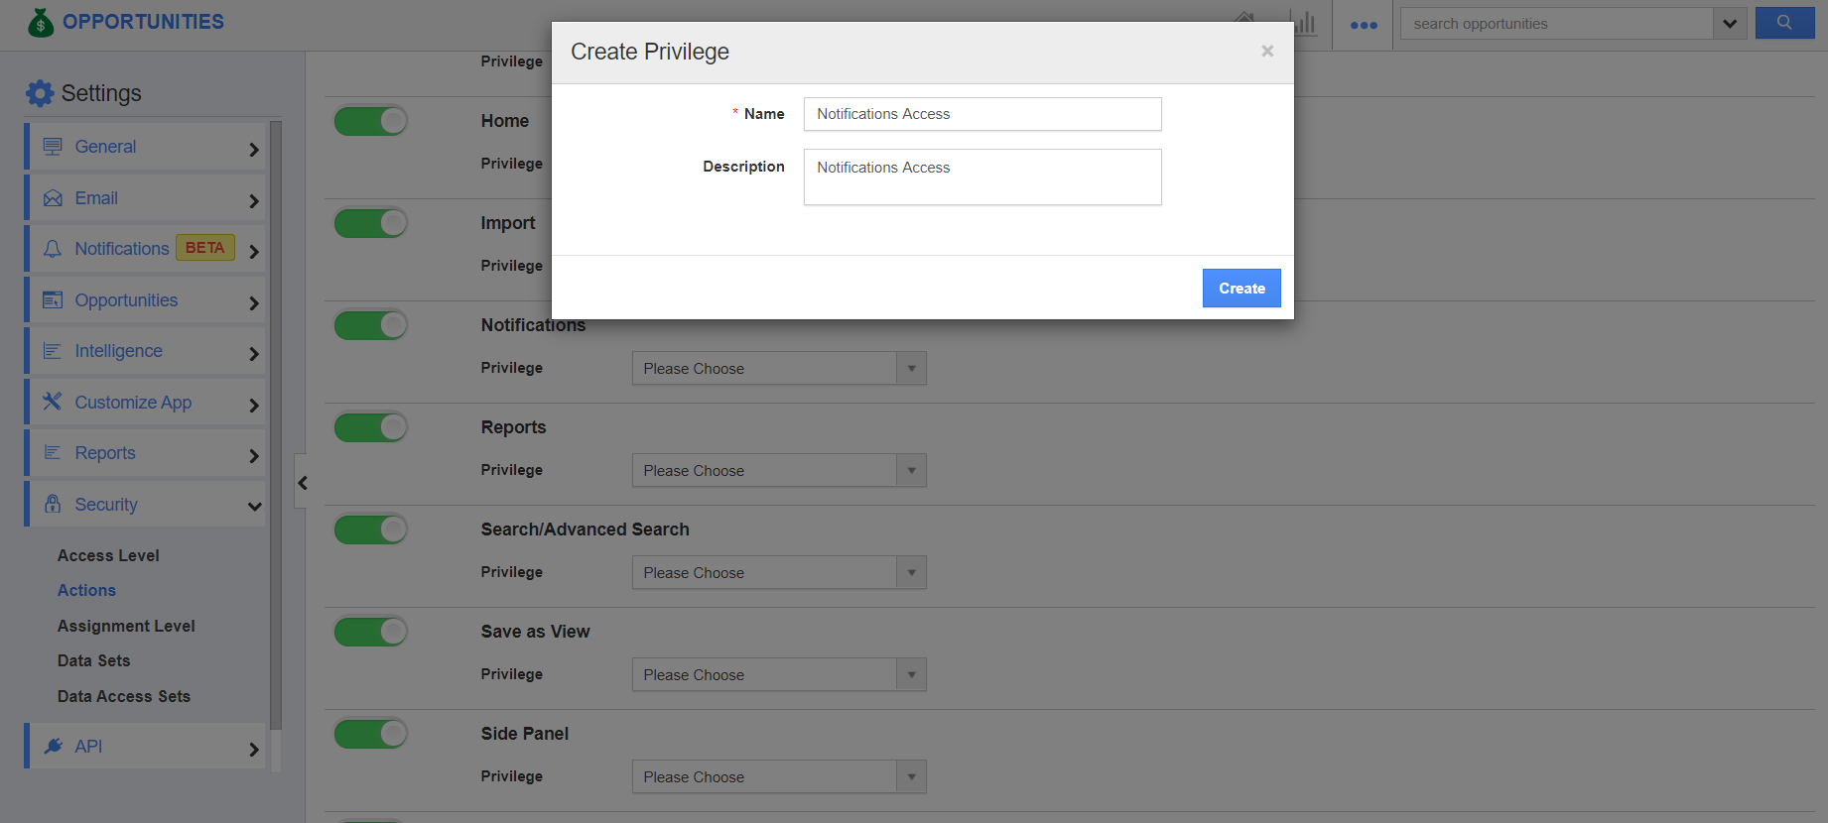Click the Security lock sidebar icon

53,504
